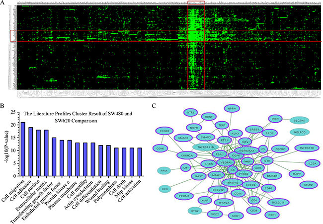The width and height of the screenshot is (323, 224).
Task: Click the NPPA node at network top
Action: (x=232, y=108)
